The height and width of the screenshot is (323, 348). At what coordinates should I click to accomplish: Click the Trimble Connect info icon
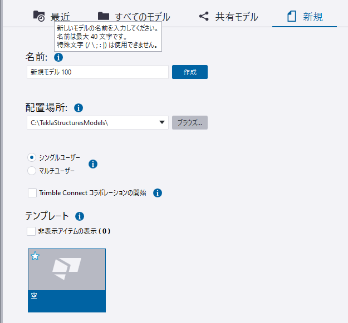(158, 193)
